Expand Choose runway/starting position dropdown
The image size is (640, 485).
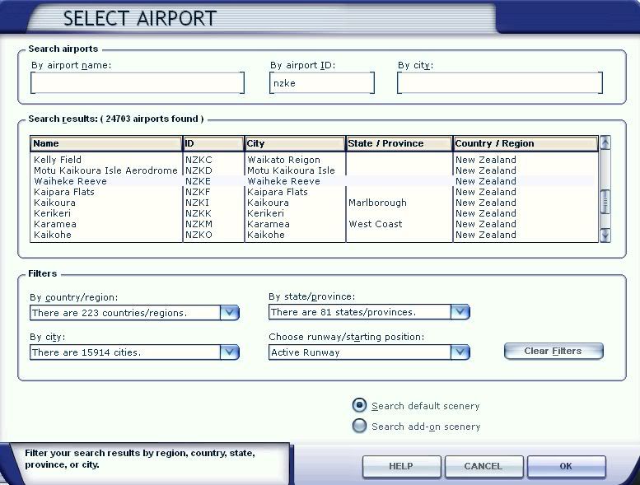(460, 352)
